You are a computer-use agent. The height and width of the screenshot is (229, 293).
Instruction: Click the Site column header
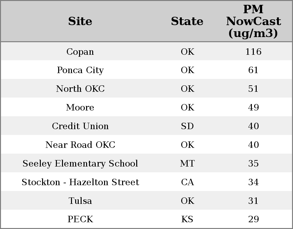click(80, 21)
